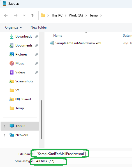This screenshot has width=132, height=167.
Task: Select Work (D:) in address breadcrumb
Action: pyautogui.click(x=76, y=15)
